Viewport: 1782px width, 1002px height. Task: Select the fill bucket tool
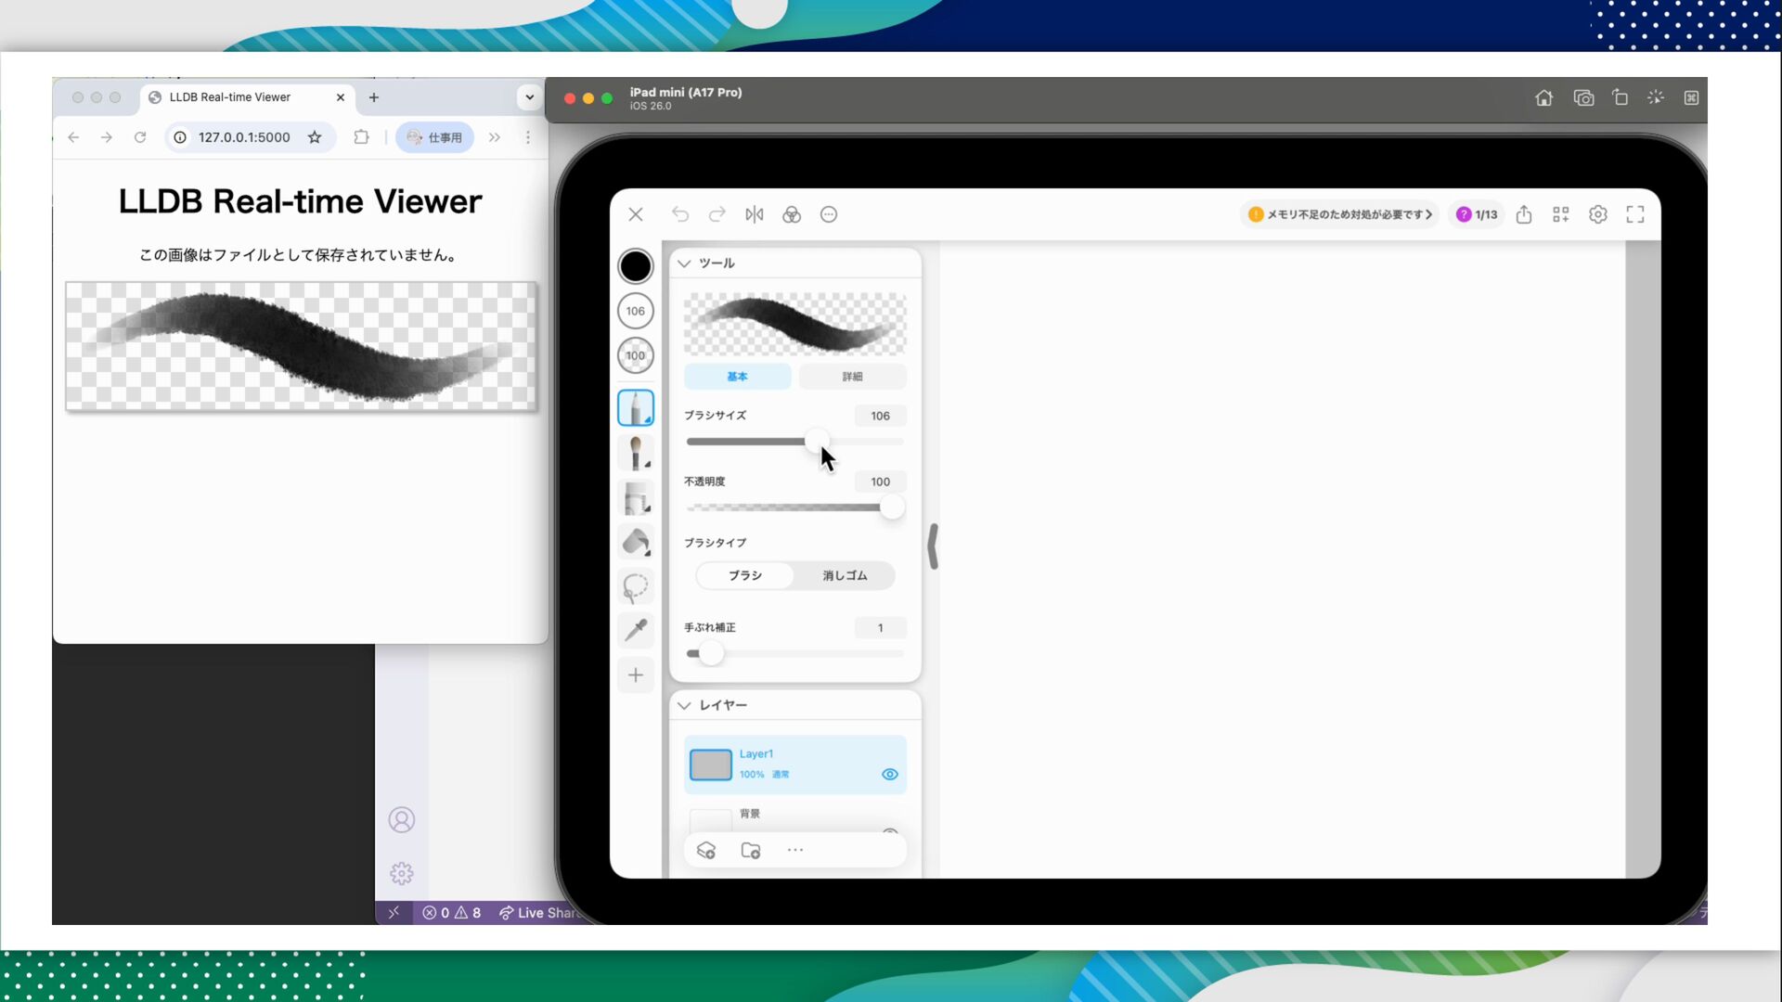[x=636, y=542]
